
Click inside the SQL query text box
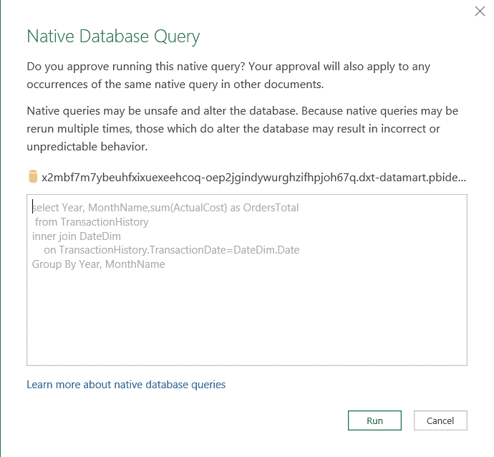pyautogui.click(x=247, y=280)
